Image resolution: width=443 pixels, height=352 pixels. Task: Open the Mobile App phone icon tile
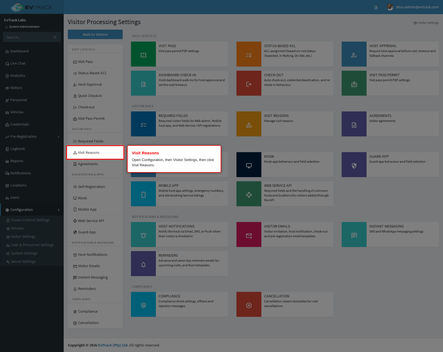point(143,194)
